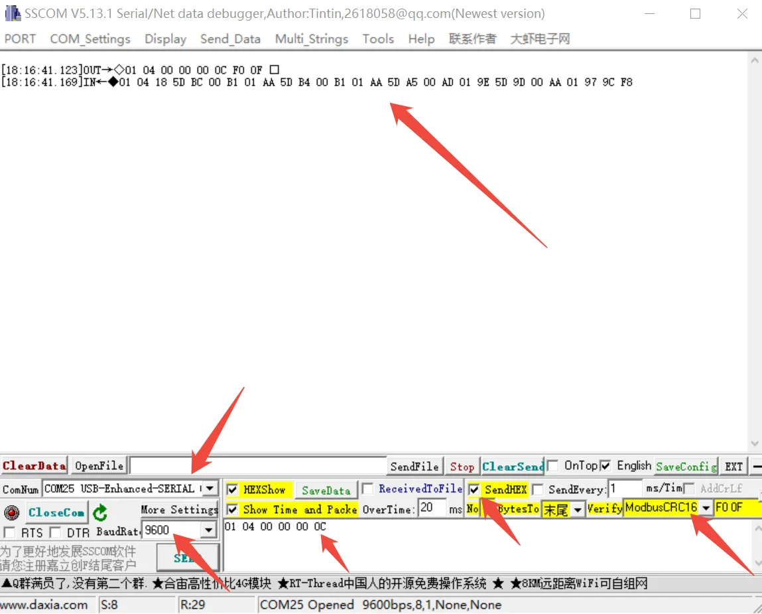The image size is (762, 614).
Task: Toggle the HEXShow checkbox
Action: (233, 490)
